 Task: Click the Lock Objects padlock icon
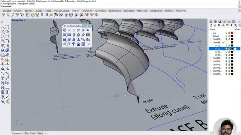point(42,15)
